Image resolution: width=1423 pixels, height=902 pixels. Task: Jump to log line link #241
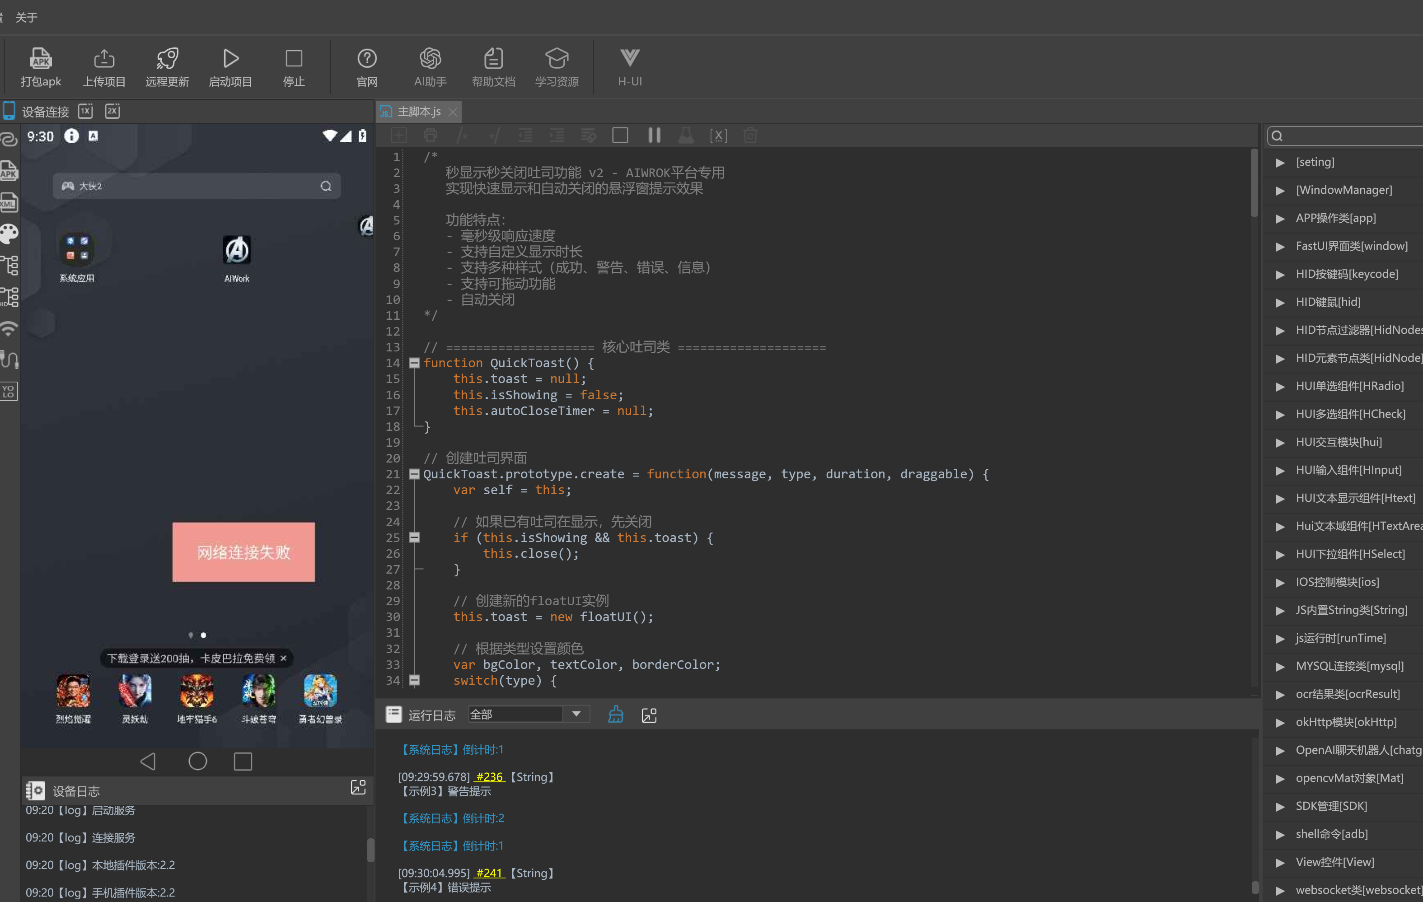coord(489,873)
